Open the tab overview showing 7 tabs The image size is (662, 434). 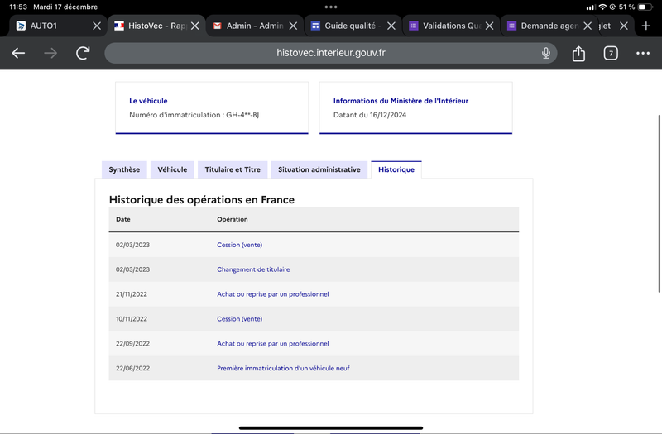(611, 53)
